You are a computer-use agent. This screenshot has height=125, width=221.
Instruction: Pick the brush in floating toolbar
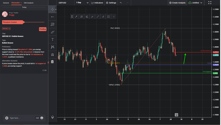(92, 16)
